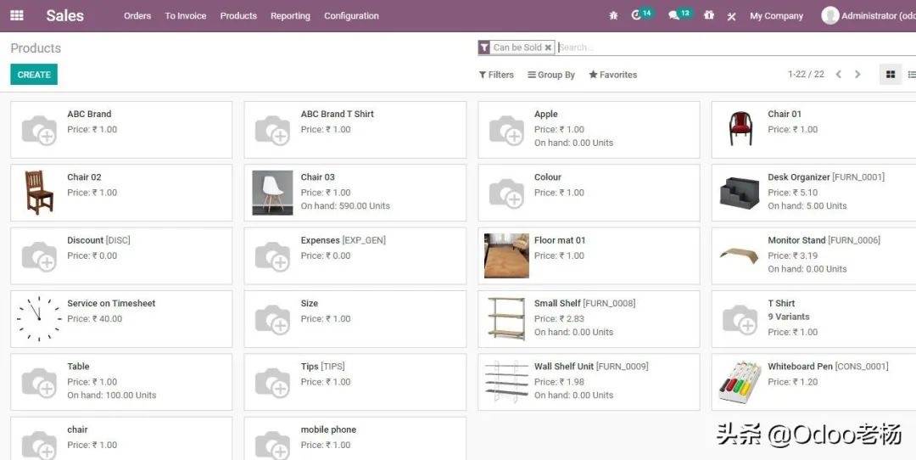Remove the 'Can be Sold' filter
This screenshot has height=460, width=916.
(548, 48)
